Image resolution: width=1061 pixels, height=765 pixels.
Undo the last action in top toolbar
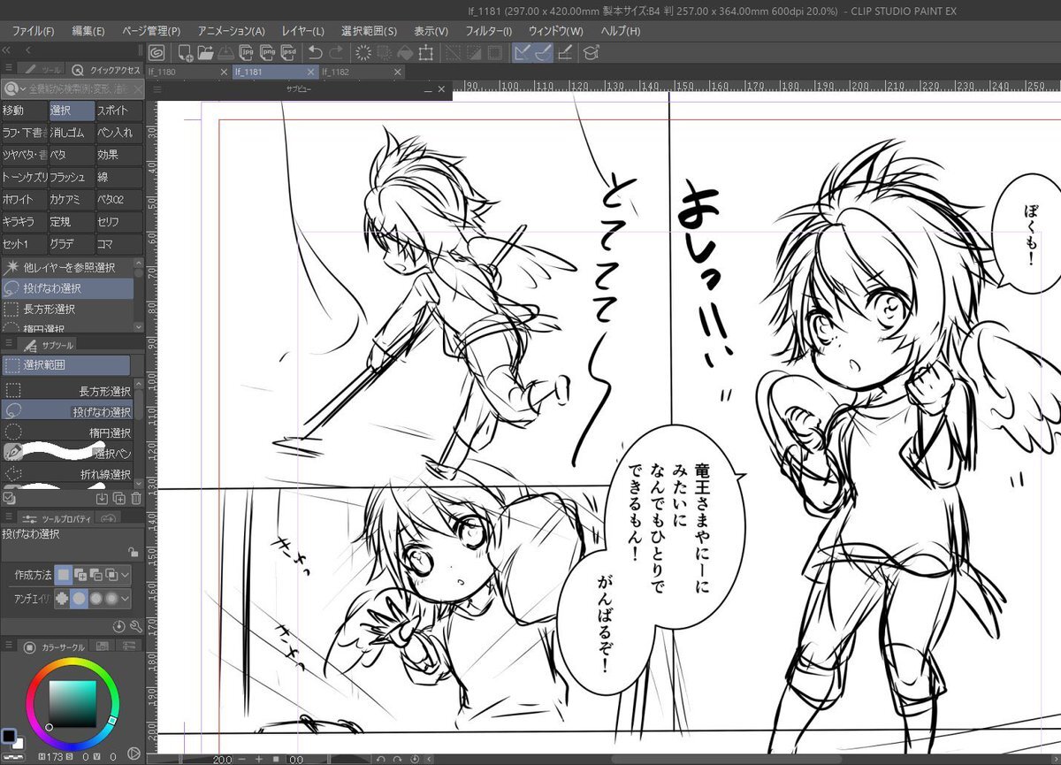pyautogui.click(x=316, y=52)
